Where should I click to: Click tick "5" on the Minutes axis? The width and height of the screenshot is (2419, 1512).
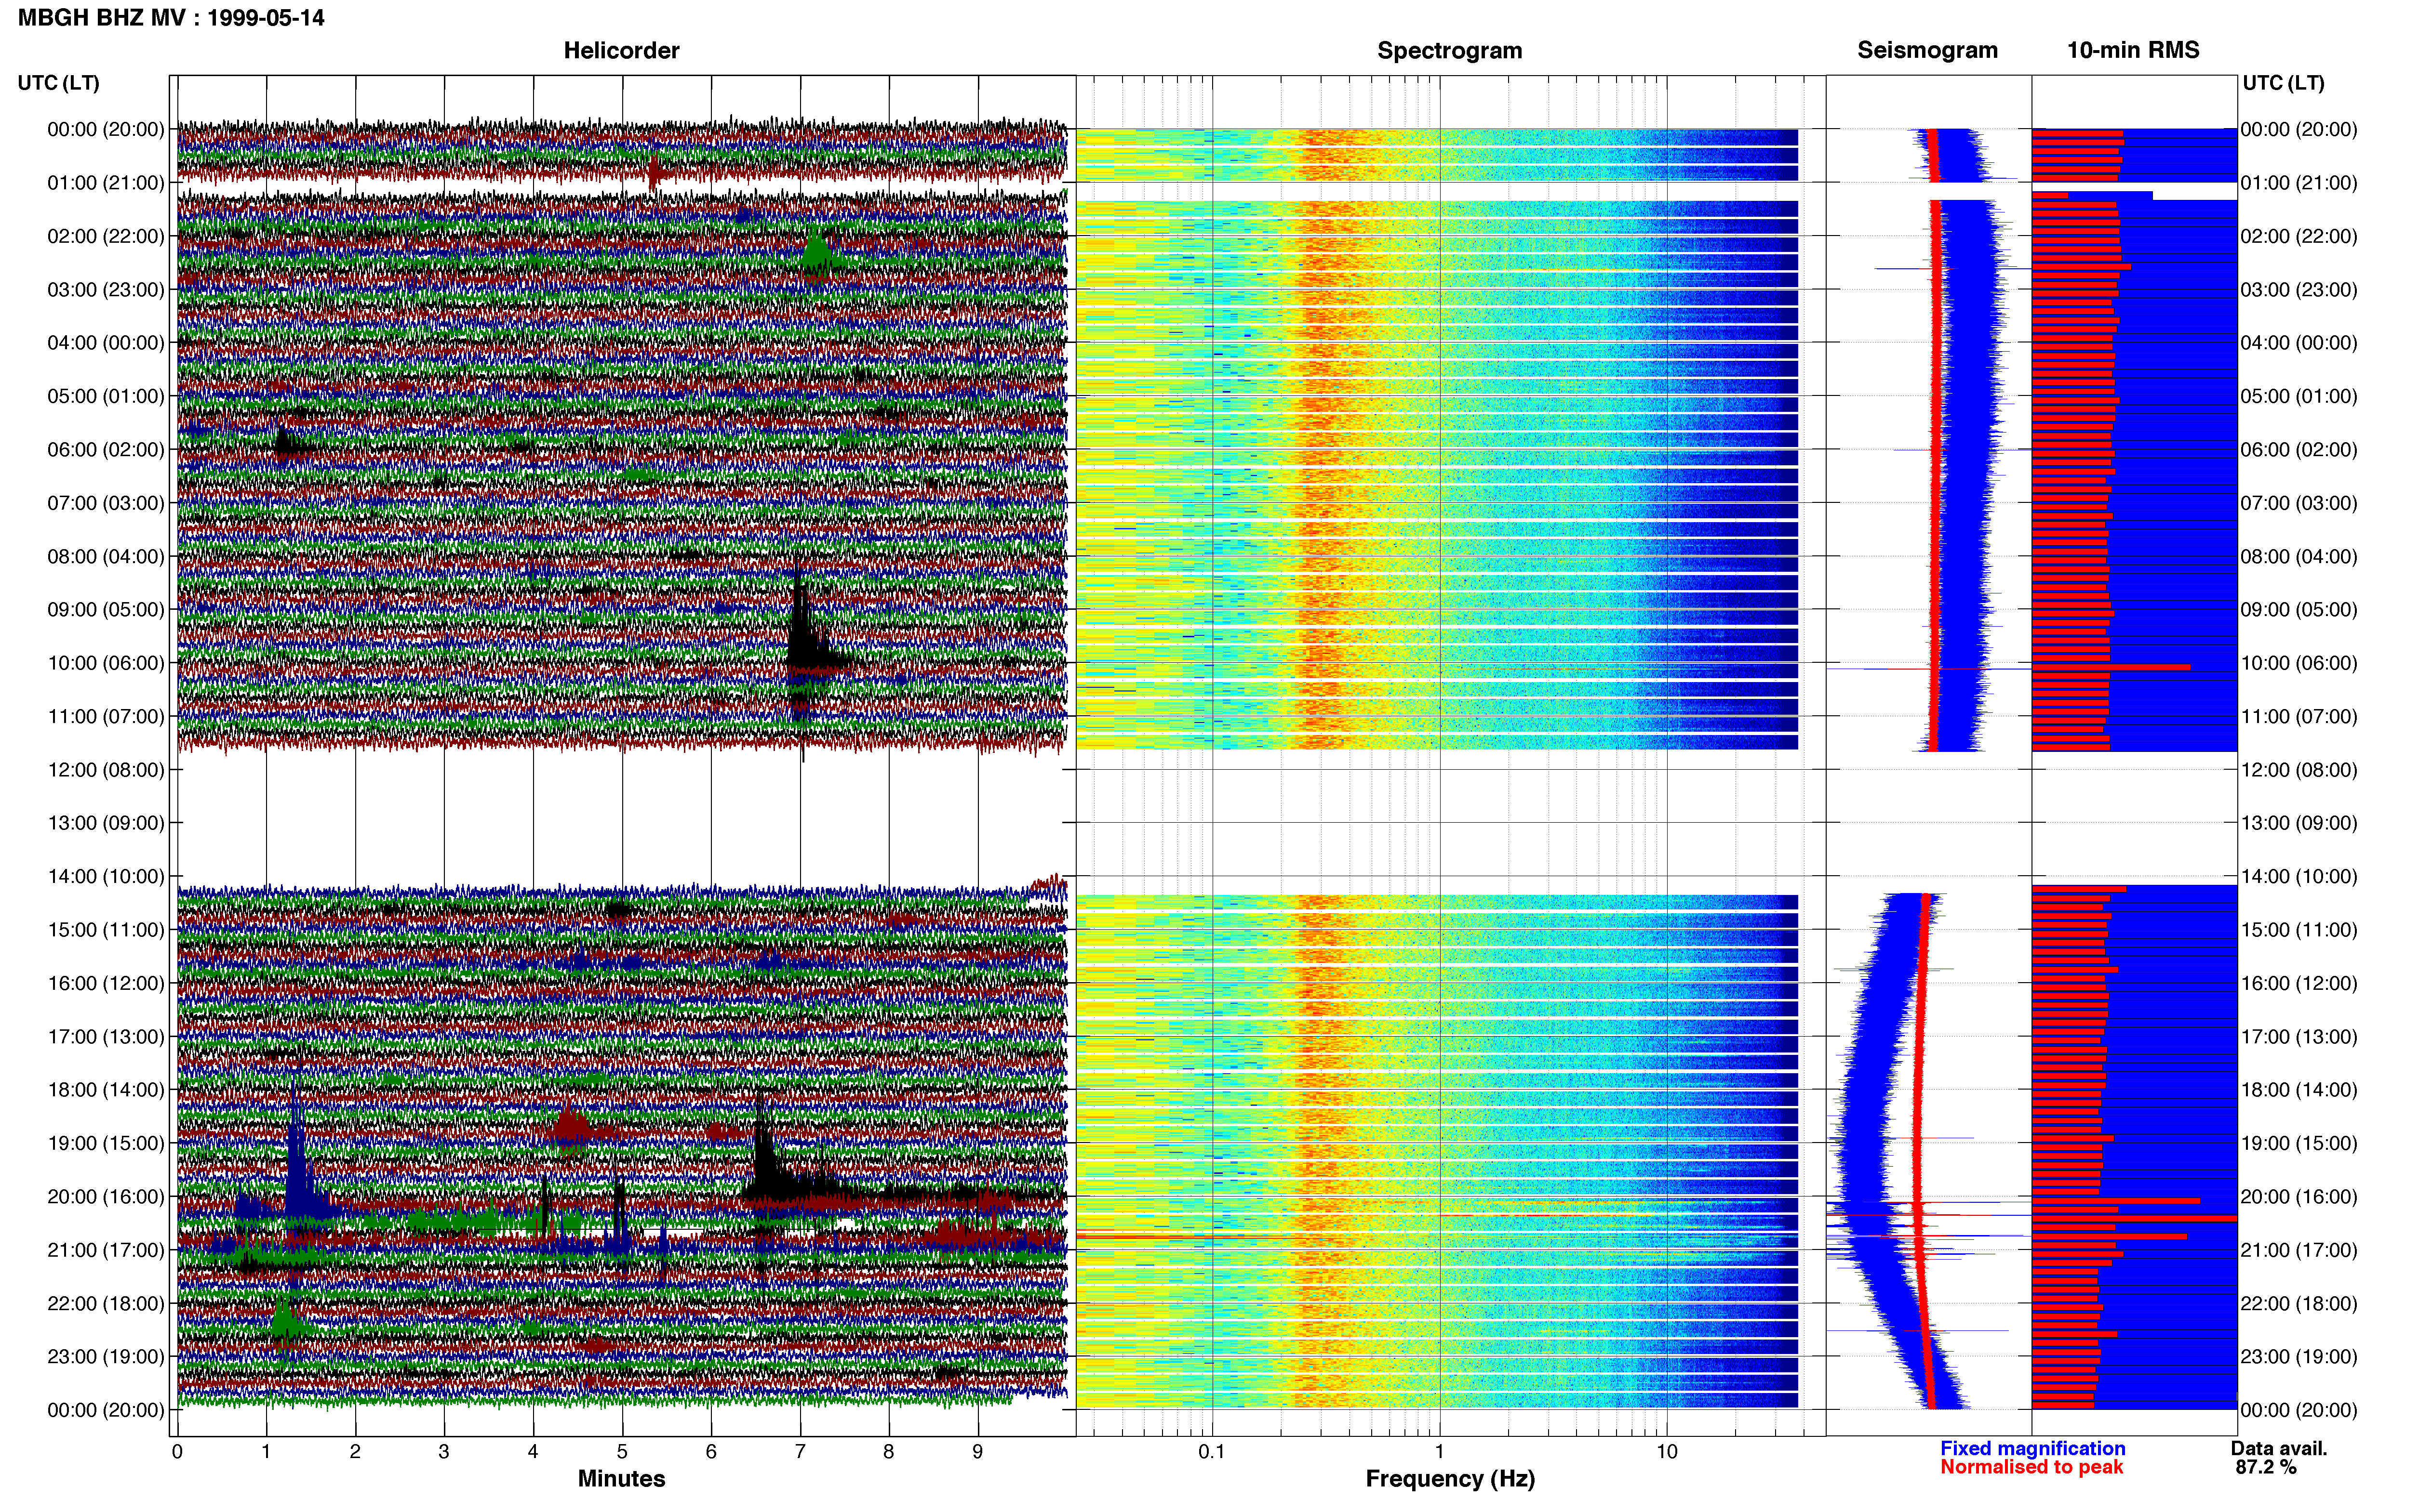pos(622,1452)
